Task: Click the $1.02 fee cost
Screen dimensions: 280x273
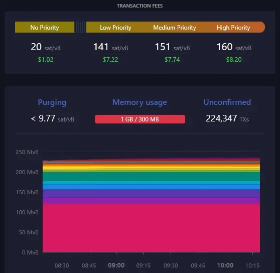Action: (x=46, y=59)
